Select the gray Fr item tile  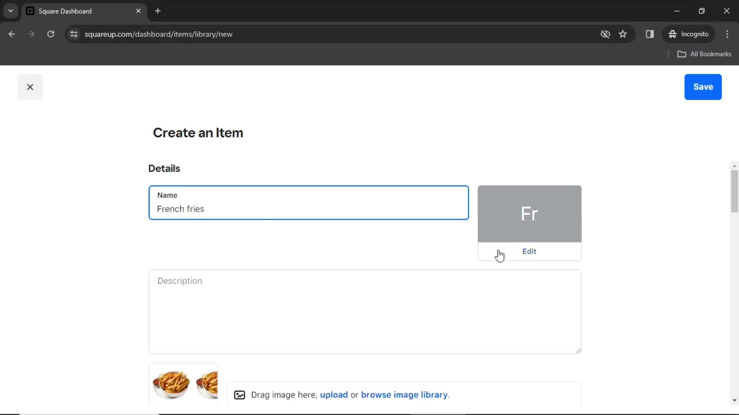pos(529,214)
